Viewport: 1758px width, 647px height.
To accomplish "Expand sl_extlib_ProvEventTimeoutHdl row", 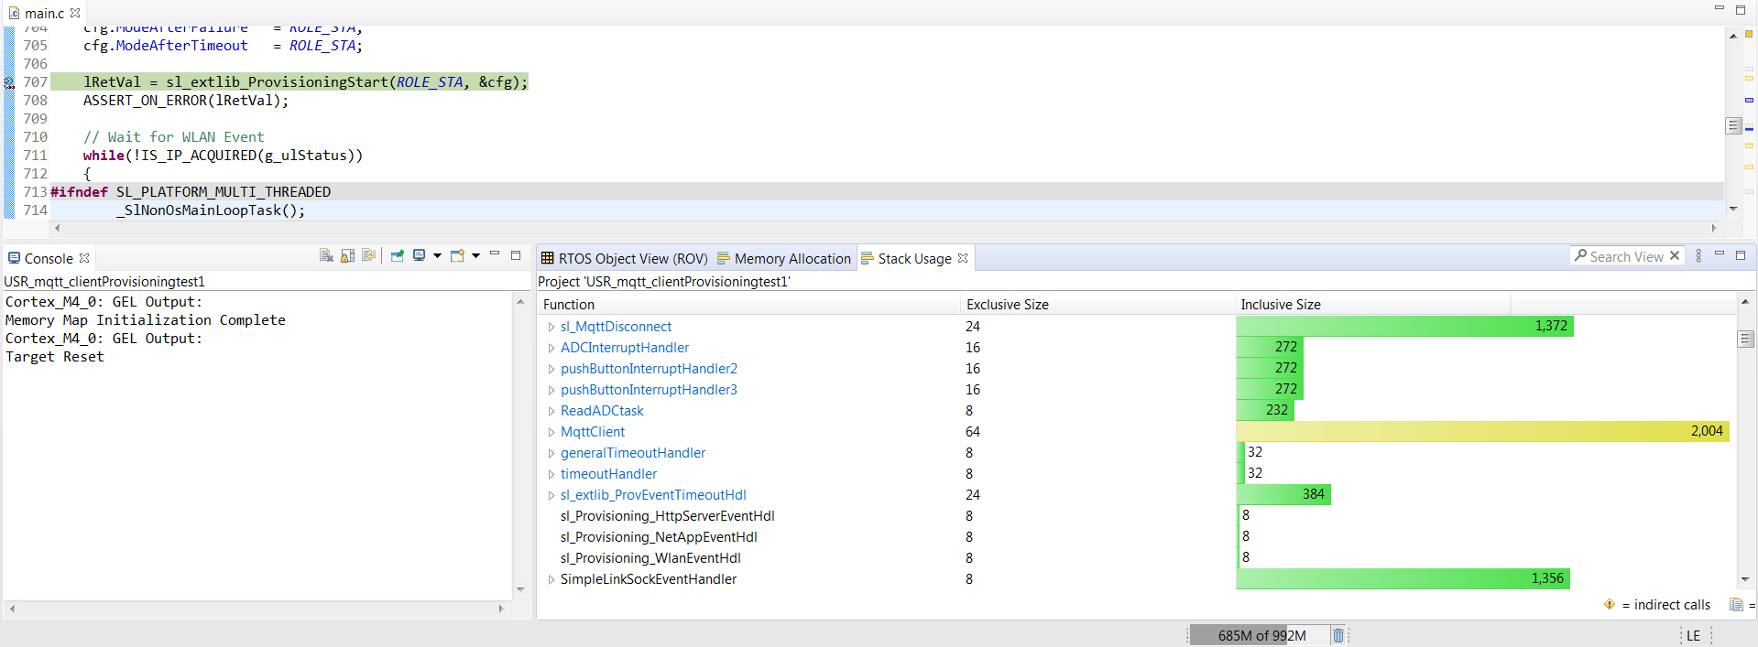I will click(x=551, y=495).
